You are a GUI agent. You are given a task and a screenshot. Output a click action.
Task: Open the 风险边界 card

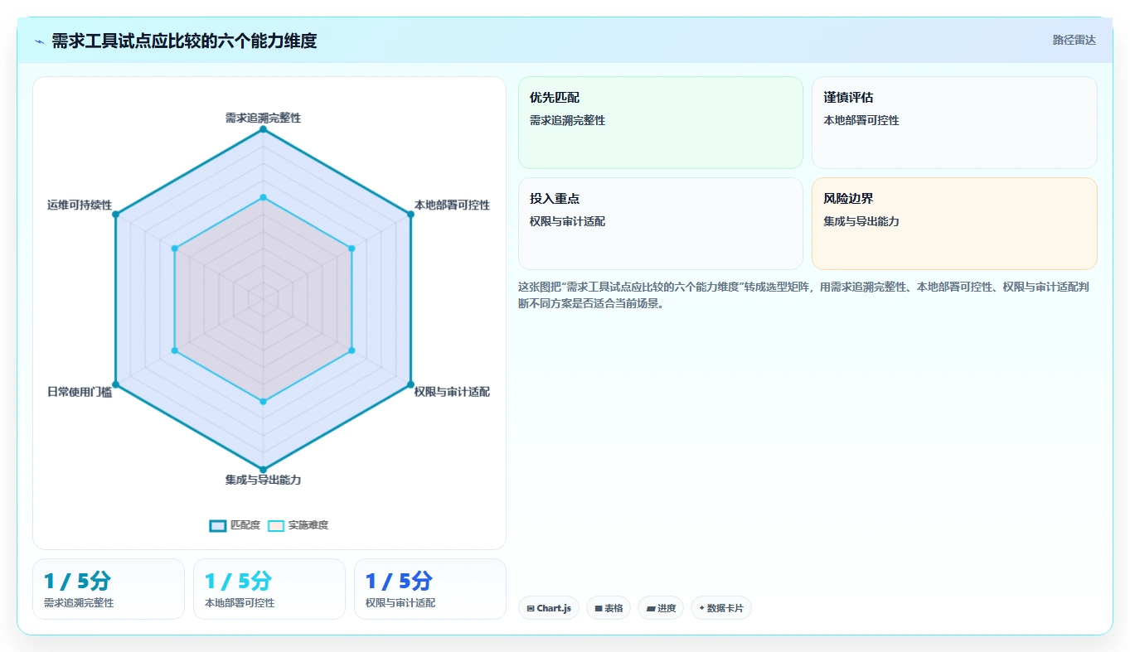[x=954, y=224]
